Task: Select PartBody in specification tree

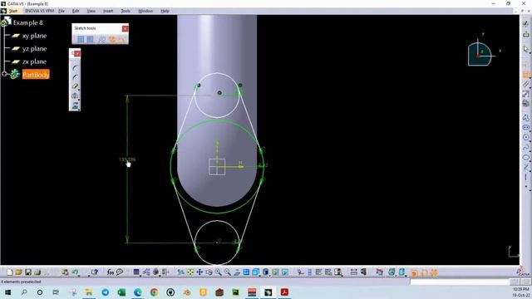Action: click(x=36, y=74)
